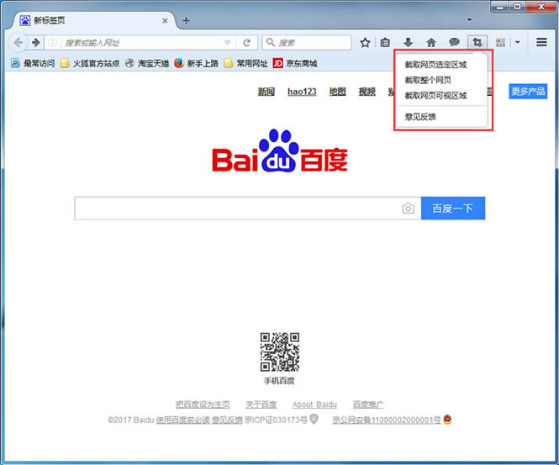Choose 截取网页可视区域 from the menu
The image size is (559, 465).
[x=435, y=96]
